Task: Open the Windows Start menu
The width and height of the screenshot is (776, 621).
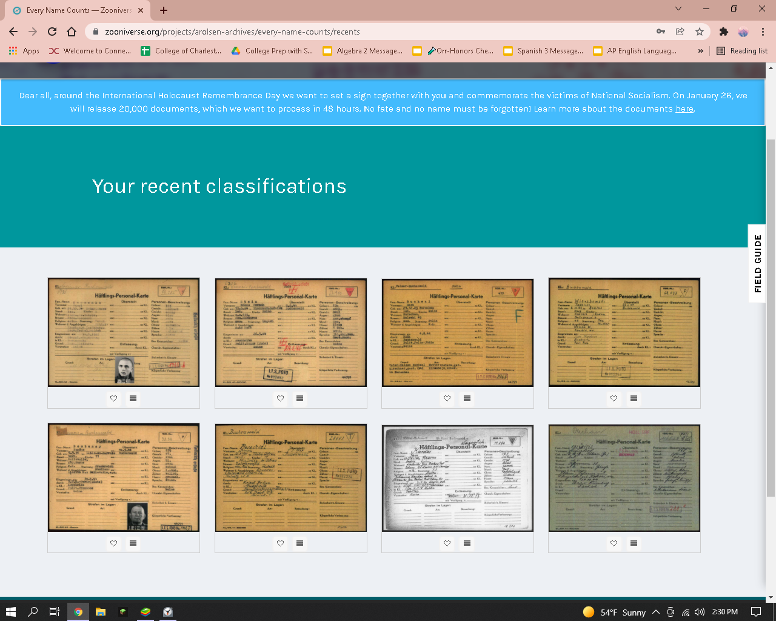Action: pyautogui.click(x=10, y=611)
